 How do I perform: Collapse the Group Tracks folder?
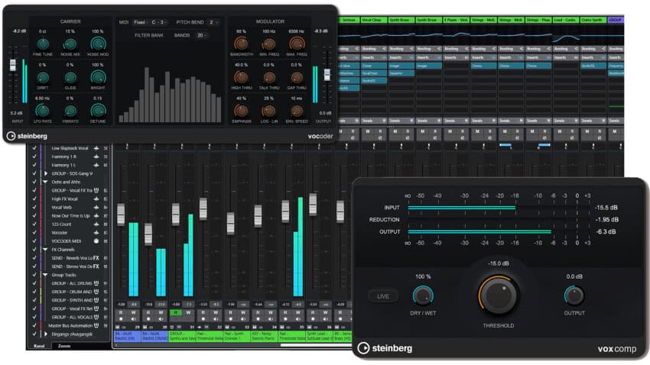tap(45, 275)
